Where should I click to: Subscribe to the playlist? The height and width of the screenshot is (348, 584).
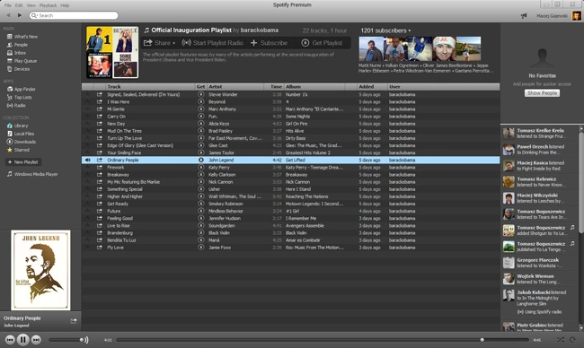[269, 43]
